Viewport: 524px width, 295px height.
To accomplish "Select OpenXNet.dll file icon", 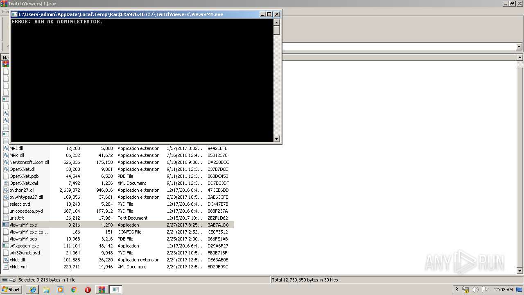I will point(6,169).
